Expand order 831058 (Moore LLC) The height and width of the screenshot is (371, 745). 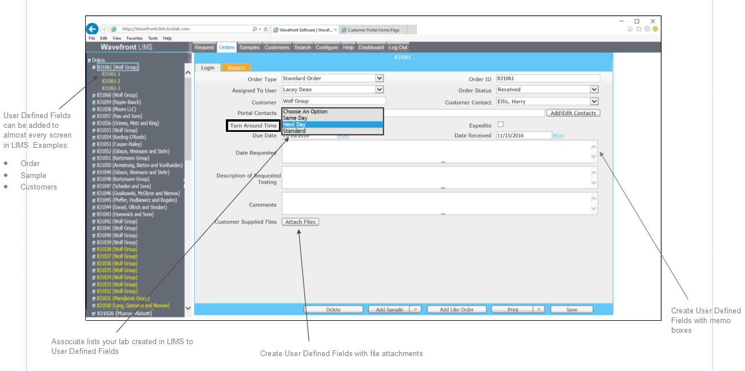94,109
